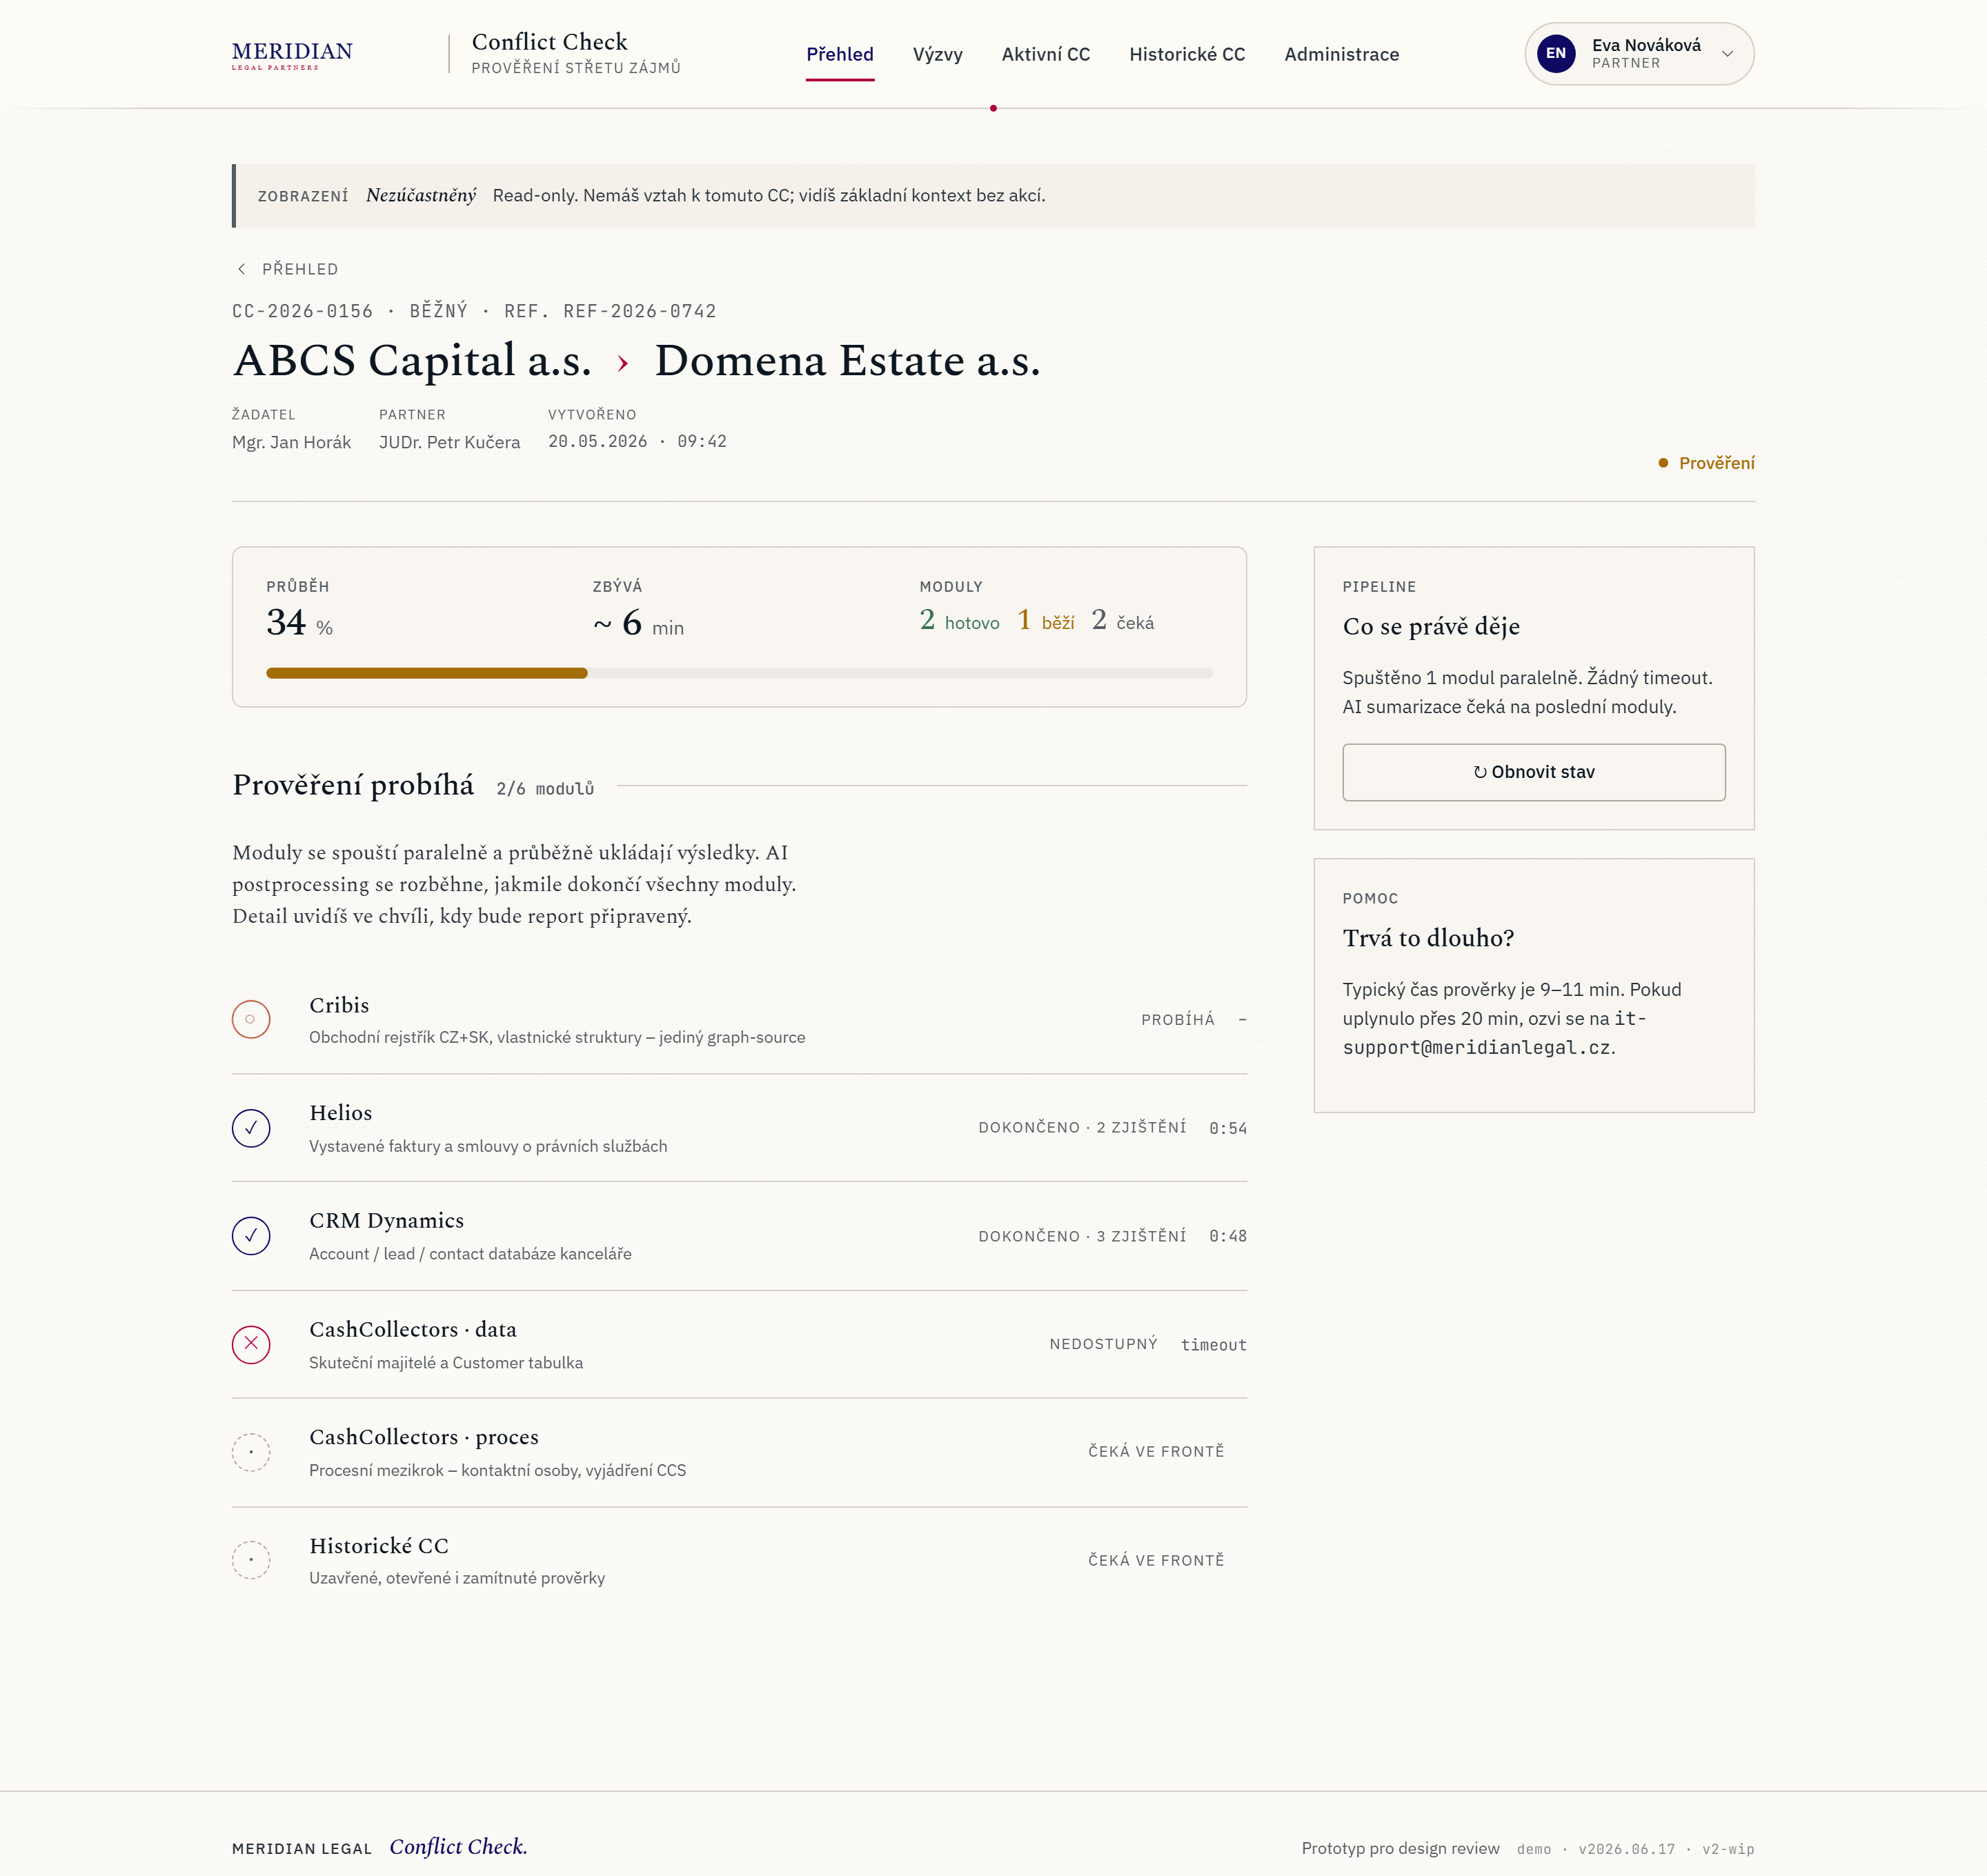
Task: Click the it-support@meridianlegal.cz email address
Action: pos(1494,1033)
